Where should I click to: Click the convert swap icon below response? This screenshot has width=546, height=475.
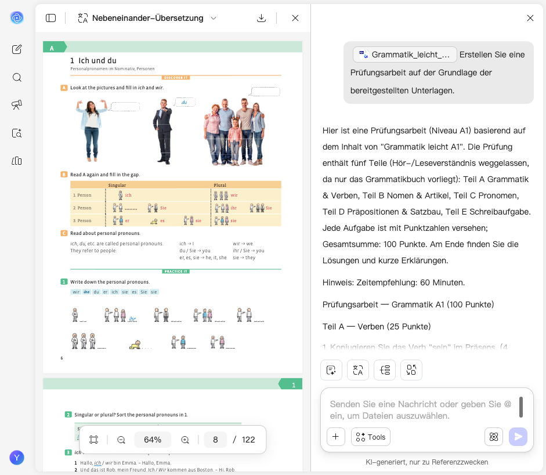411,370
